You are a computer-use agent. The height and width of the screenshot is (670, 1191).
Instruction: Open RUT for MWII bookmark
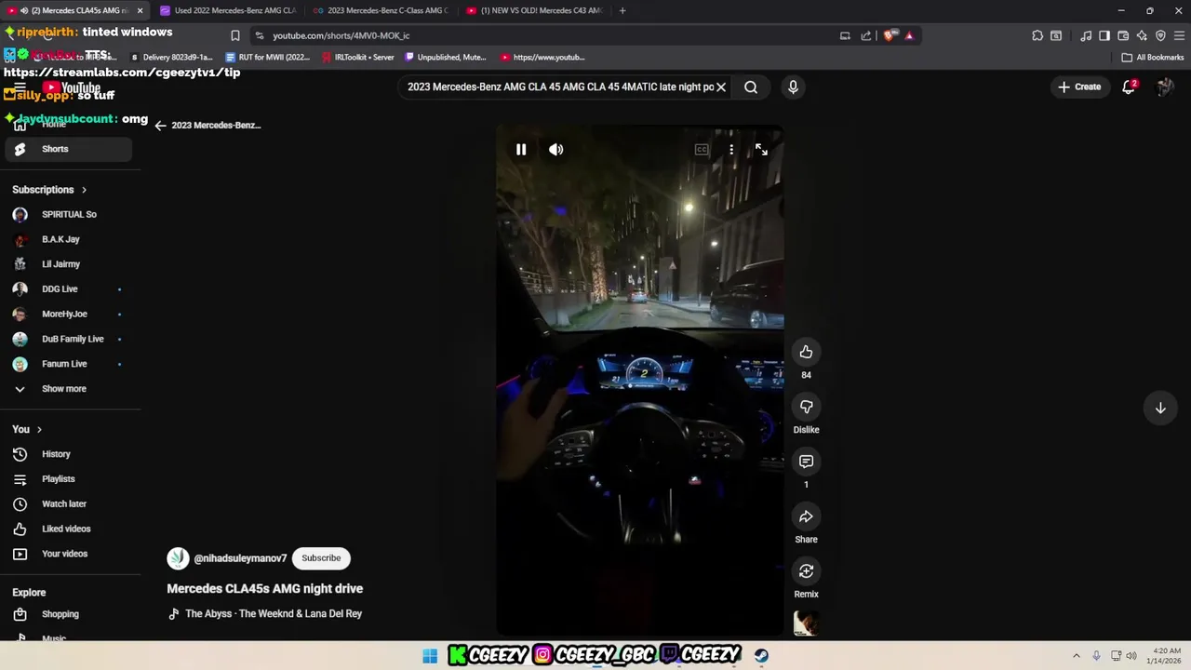tap(268, 58)
